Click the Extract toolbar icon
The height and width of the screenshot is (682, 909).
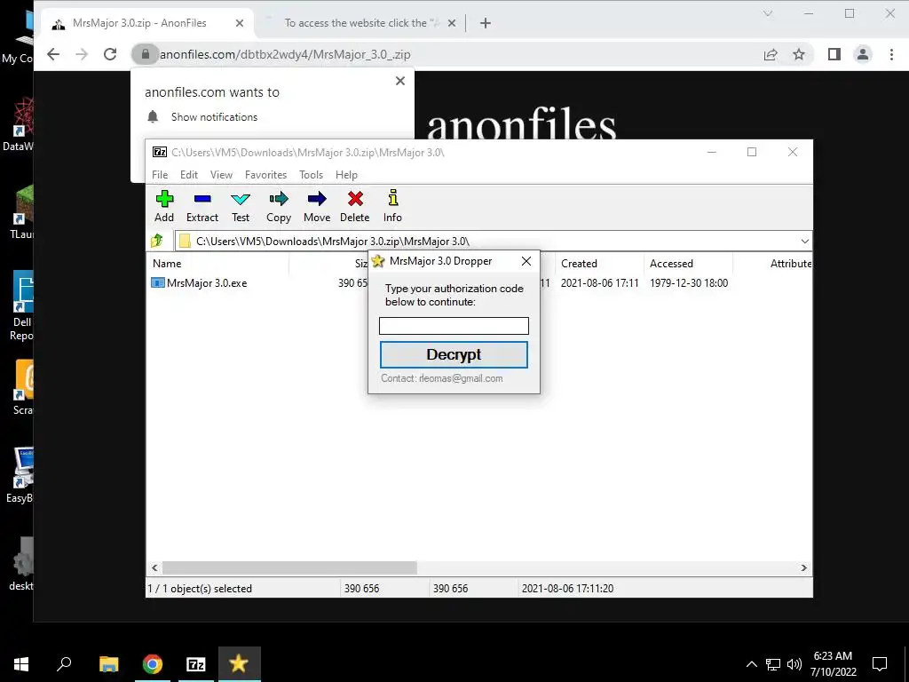pos(202,206)
